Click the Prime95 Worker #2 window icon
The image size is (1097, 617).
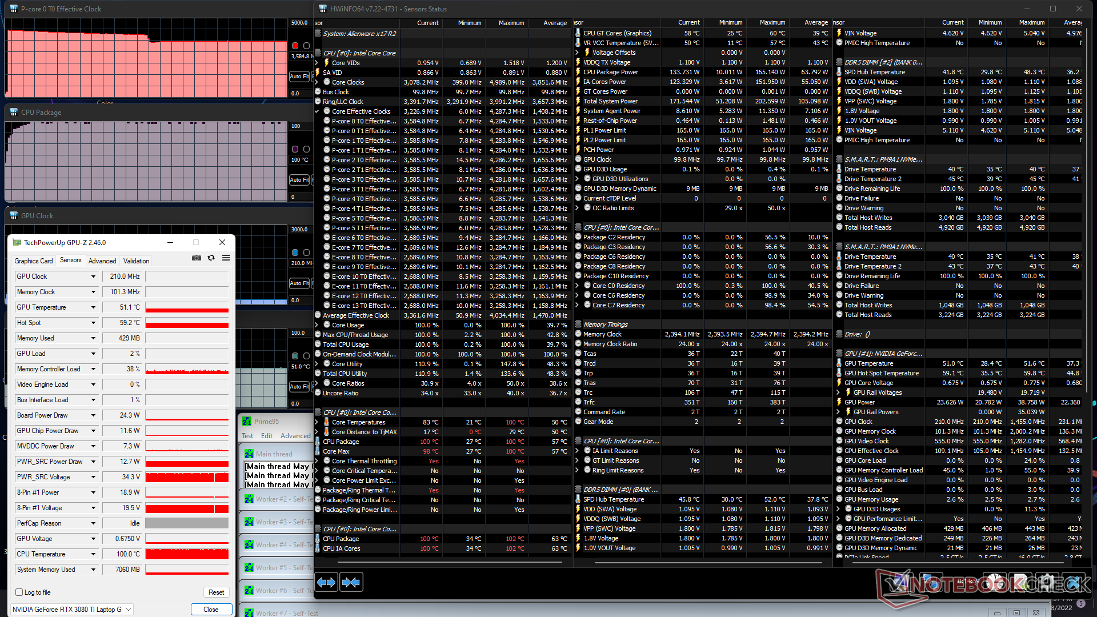click(249, 499)
